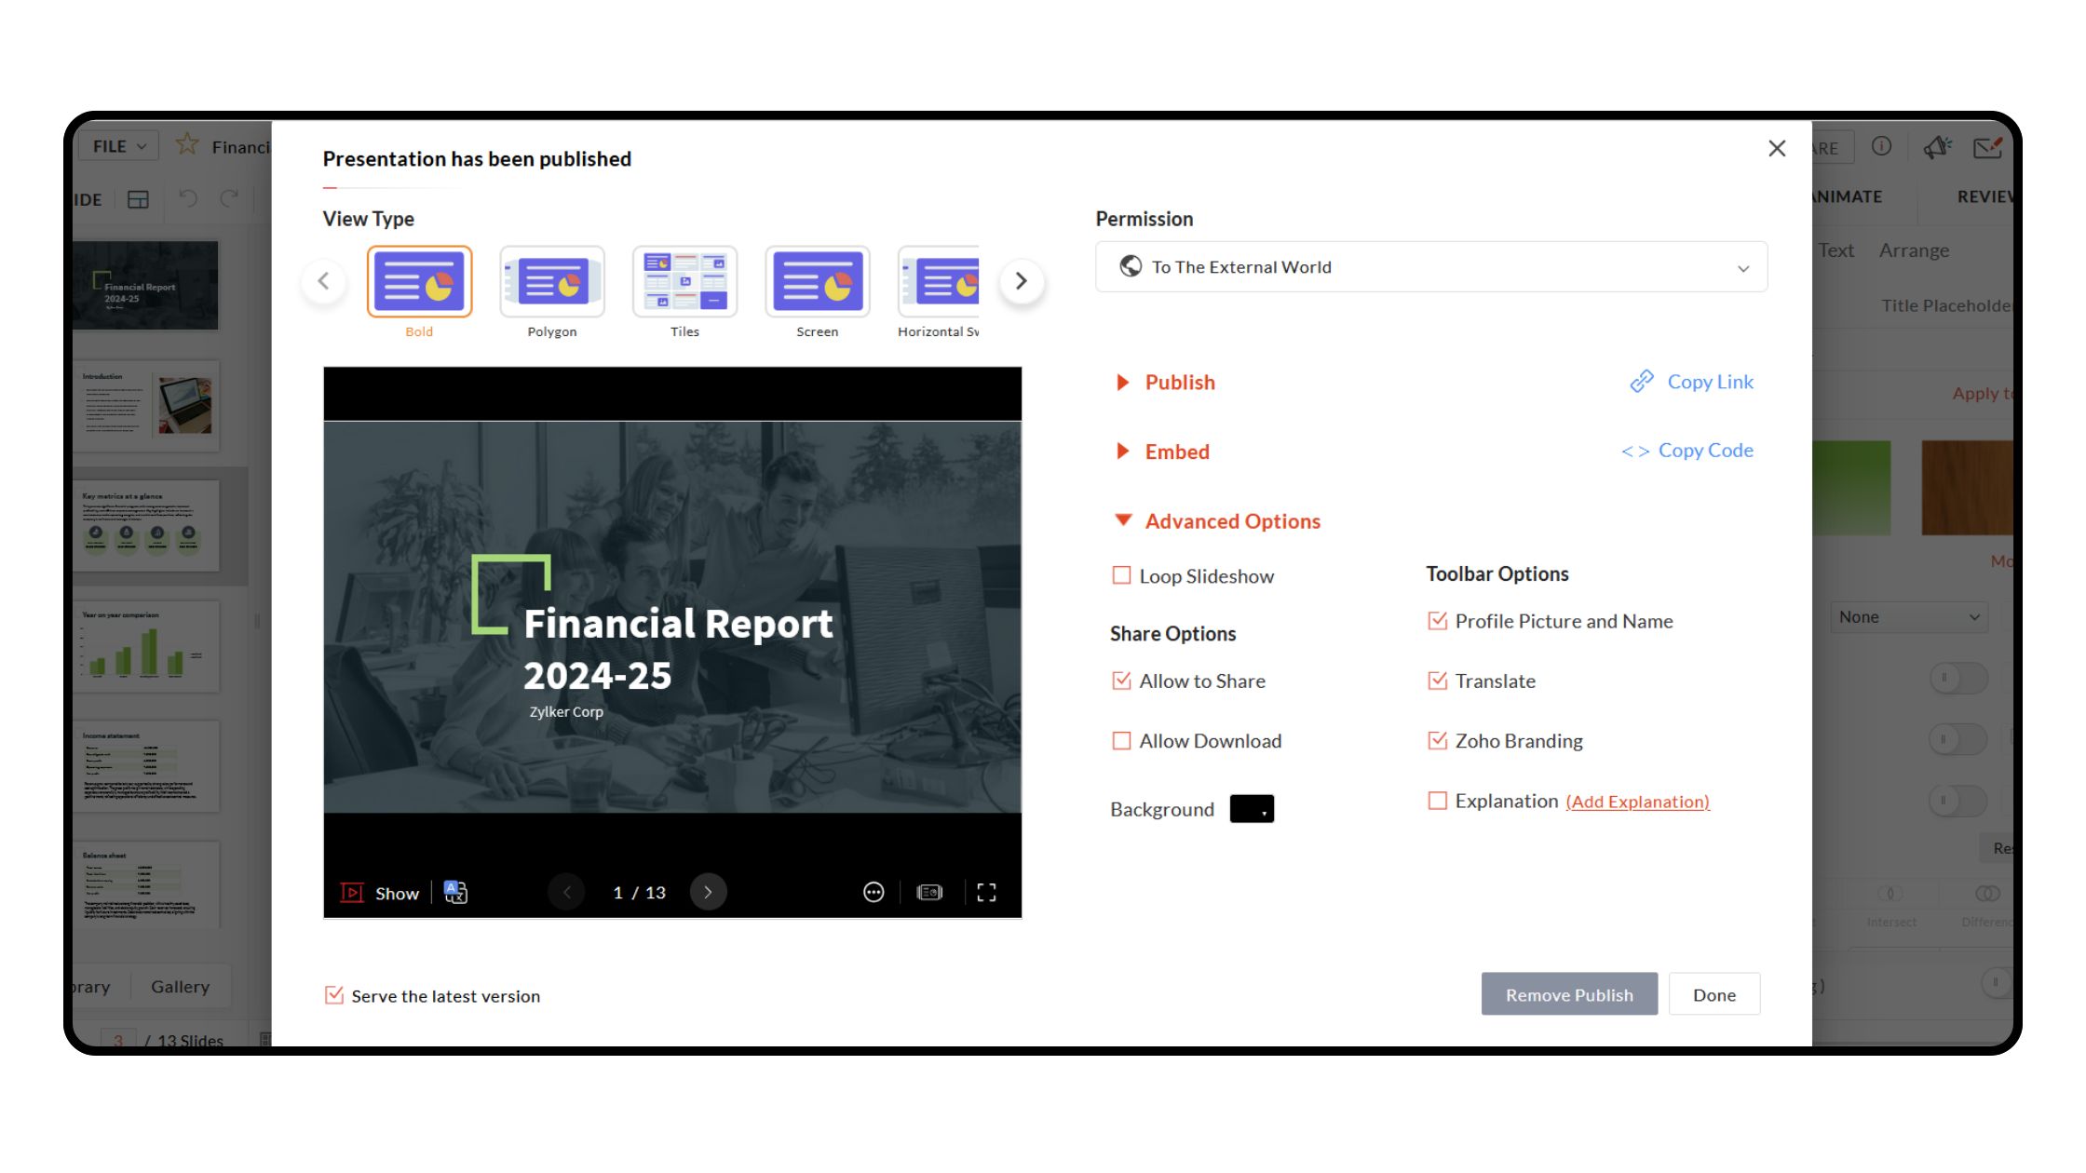Select the green background swatch in editor

pyautogui.click(x=1851, y=488)
